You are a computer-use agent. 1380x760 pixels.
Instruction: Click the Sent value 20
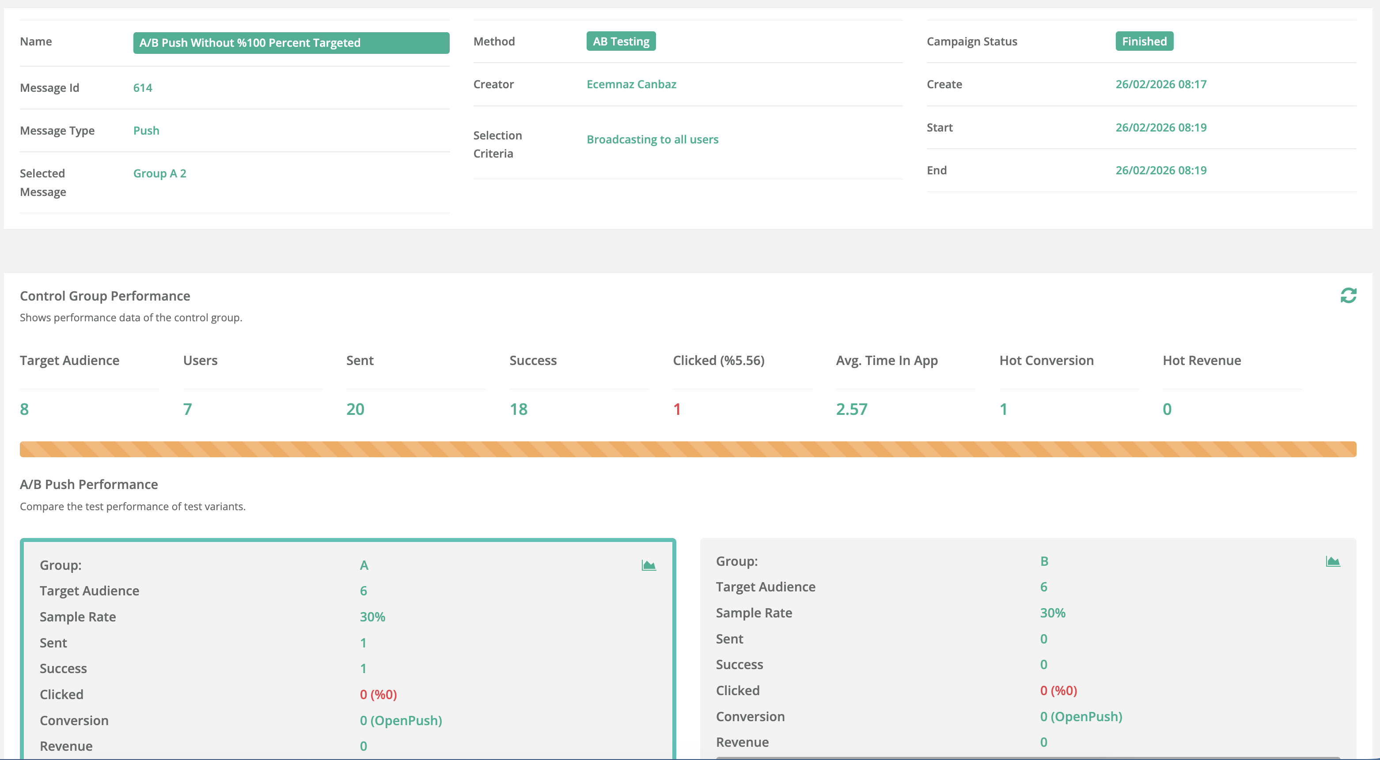(x=355, y=409)
